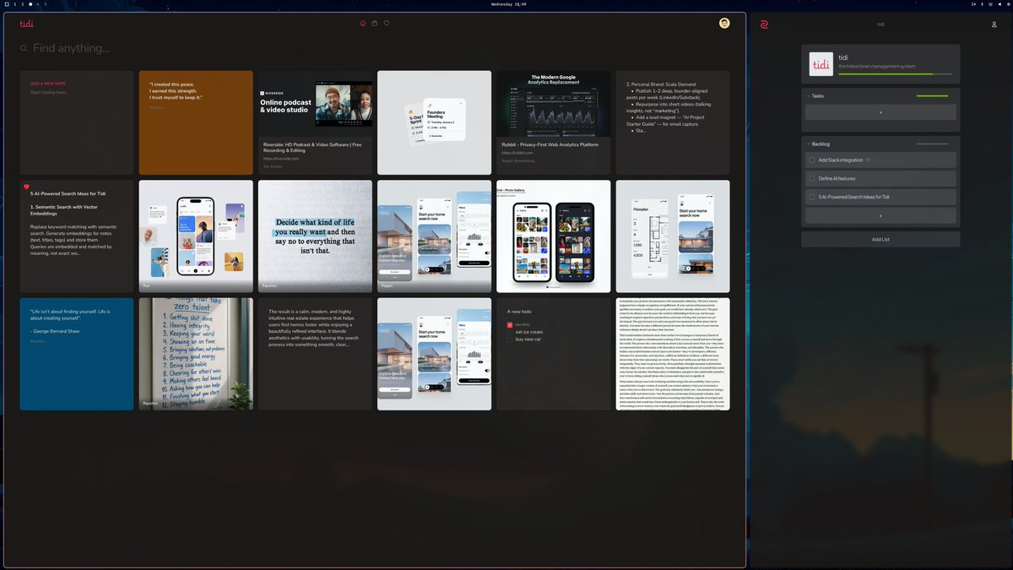Click the profile avatar in the top right
Screen dimensions: 1013x570
[x=724, y=23]
